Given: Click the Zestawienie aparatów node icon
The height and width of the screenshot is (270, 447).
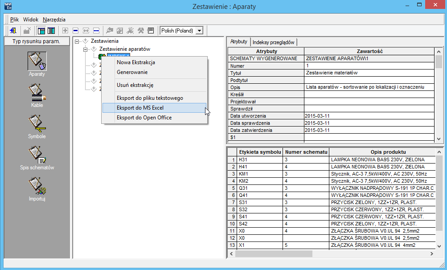Looking at the screenshot, I should coord(94,49).
